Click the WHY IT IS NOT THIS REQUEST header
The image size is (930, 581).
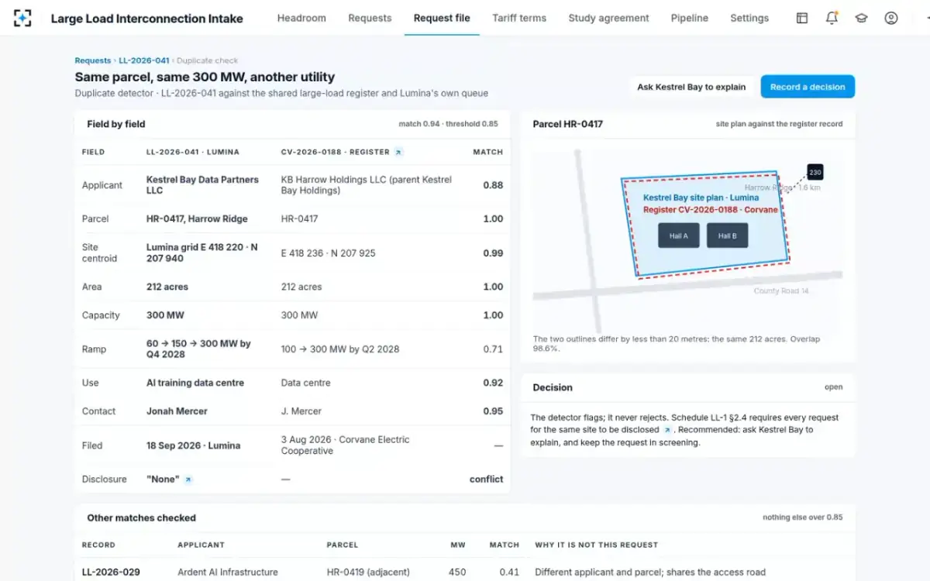597,545
